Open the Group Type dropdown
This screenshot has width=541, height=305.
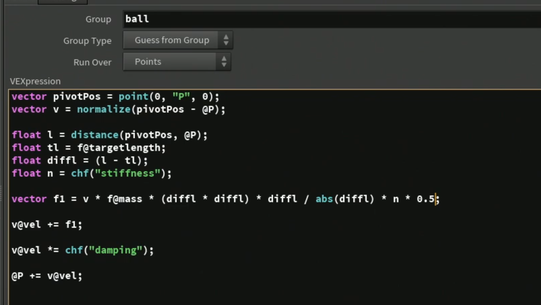click(x=178, y=40)
